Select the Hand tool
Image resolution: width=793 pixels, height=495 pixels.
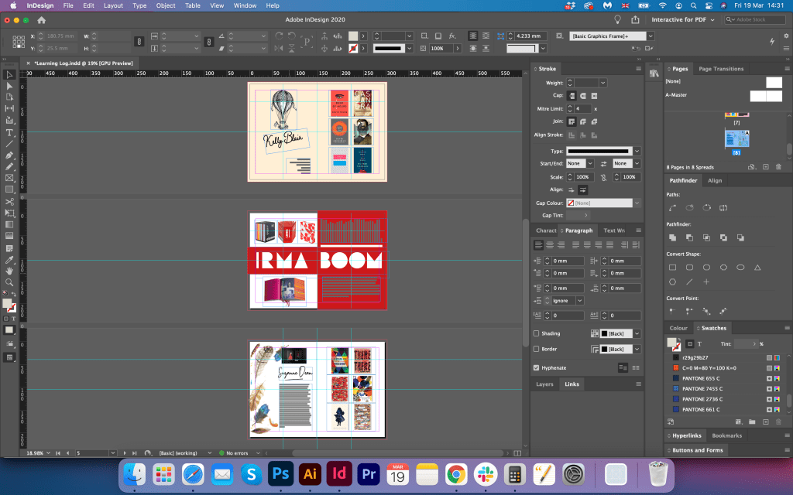[x=9, y=271]
